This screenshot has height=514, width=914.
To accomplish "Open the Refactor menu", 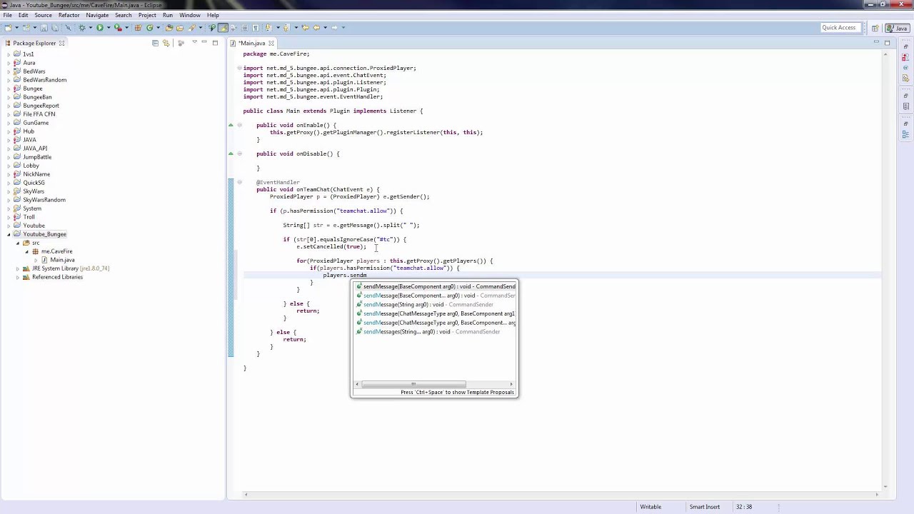I will 69,15.
